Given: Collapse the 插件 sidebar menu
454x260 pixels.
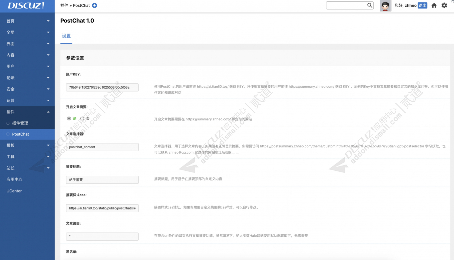Looking at the screenshot, I should 27,112.
